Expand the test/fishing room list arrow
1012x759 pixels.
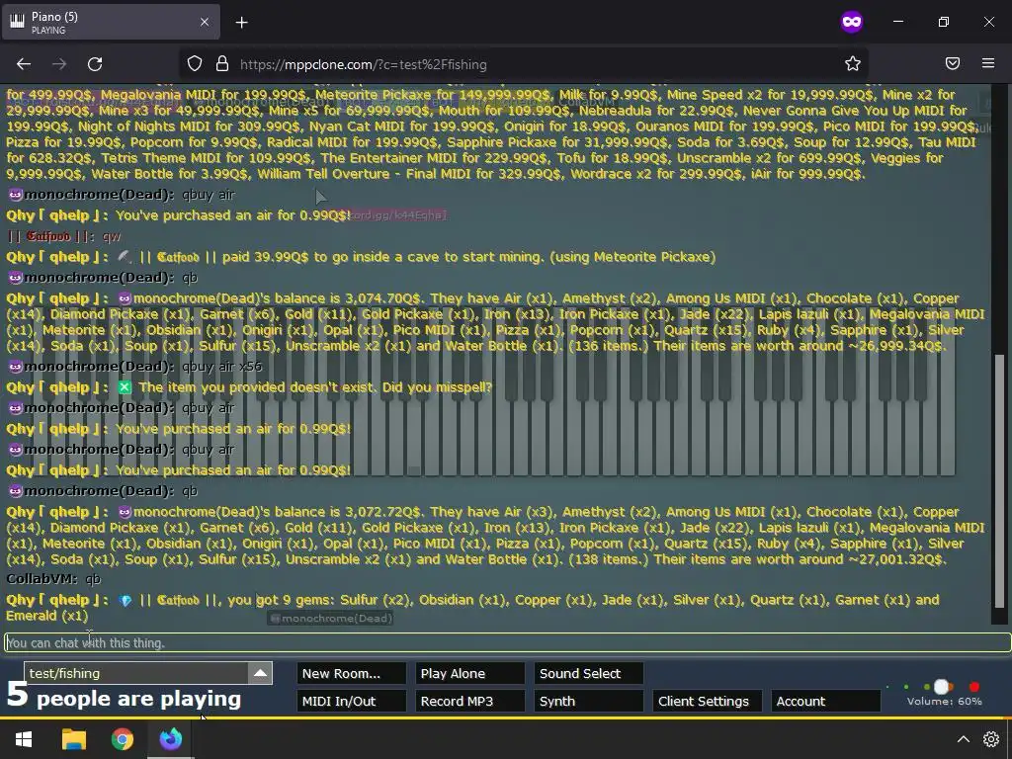point(260,673)
